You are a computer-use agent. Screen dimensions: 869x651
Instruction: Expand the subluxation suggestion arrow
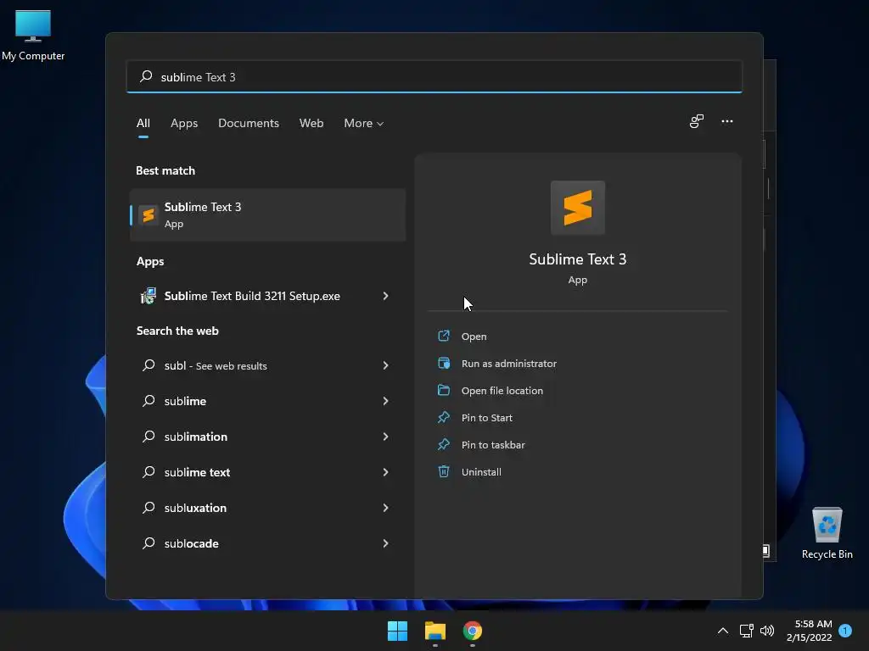[385, 508]
